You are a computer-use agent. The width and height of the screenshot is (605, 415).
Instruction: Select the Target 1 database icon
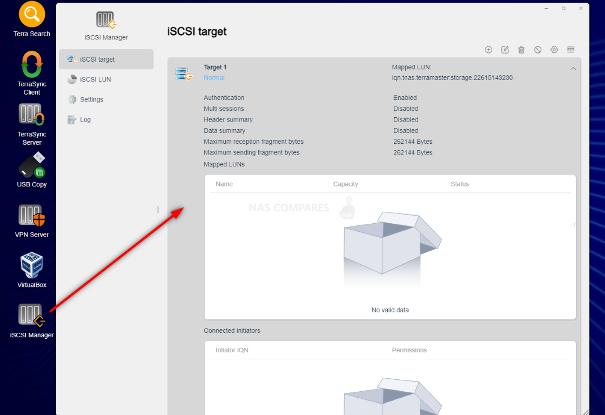pyautogui.click(x=183, y=73)
